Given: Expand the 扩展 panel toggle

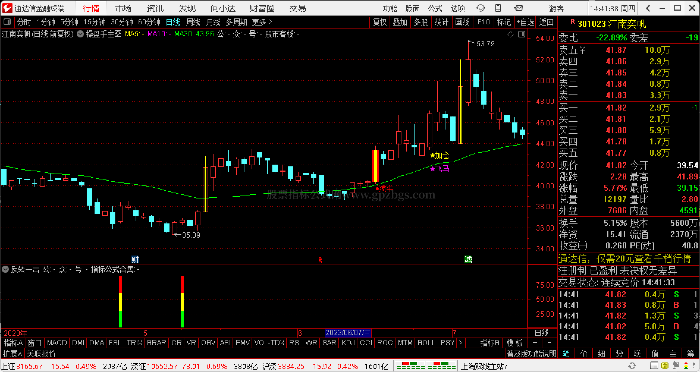Looking at the screenshot, I should click(x=12, y=354).
